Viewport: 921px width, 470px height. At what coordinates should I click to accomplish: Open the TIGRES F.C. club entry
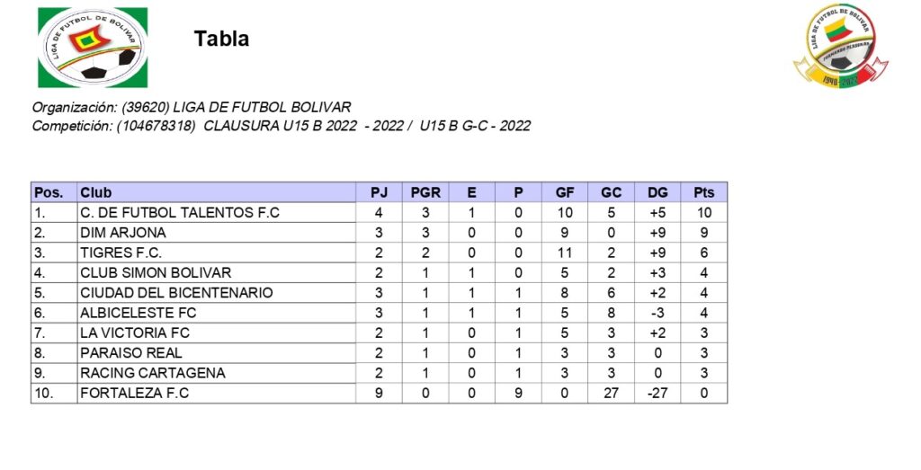[x=121, y=253]
